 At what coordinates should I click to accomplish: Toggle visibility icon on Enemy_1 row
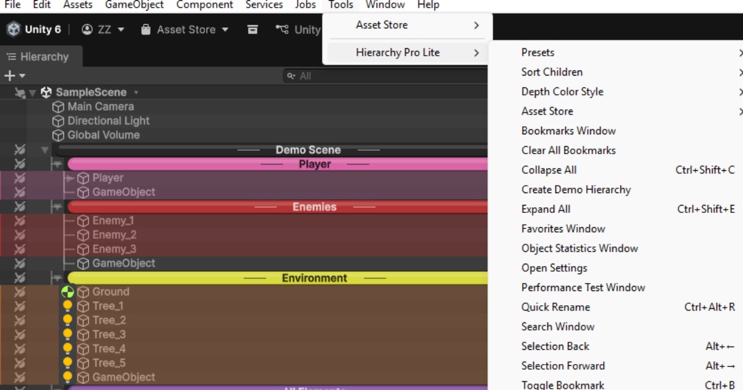click(20, 220)
